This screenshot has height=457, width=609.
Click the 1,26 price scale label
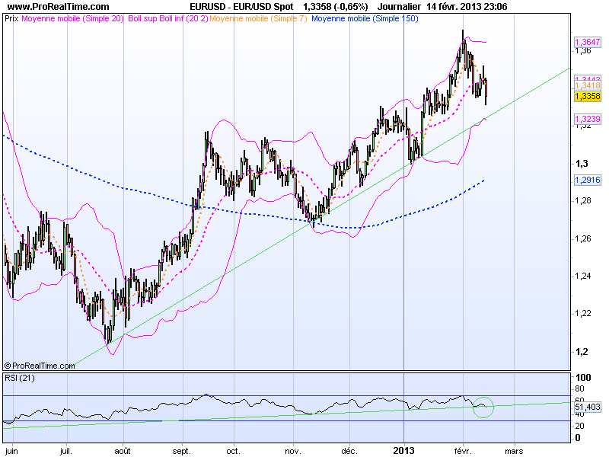tap(582, 238)
